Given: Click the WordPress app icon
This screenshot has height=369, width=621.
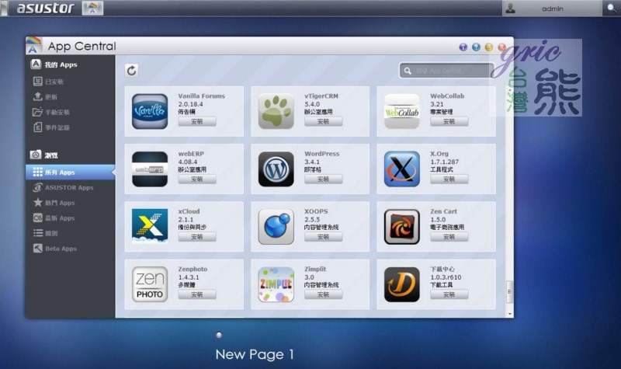Looking at the screenshot, I should coord(276,169).
